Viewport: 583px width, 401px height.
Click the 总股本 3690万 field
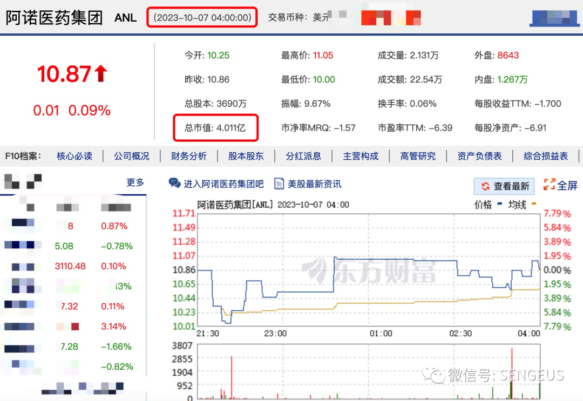coord(215,104)
